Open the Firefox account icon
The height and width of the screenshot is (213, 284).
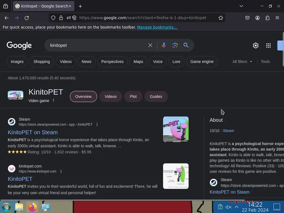[x=257, y=18]
